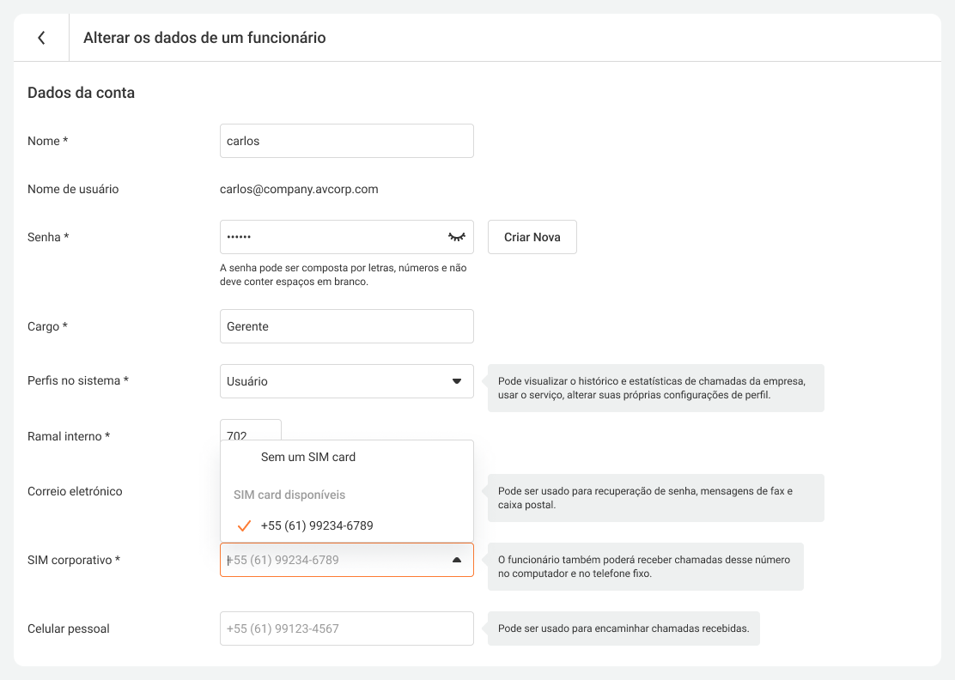Focus the Celular pessoal phone field
Image resolution: width=955 pixels, height=680 pixels.
pyautogui.click(x=346, y=628)
